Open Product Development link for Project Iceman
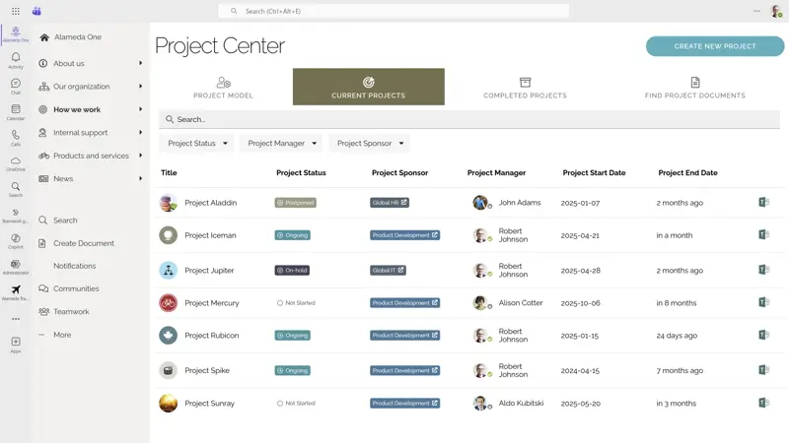This screenshot has width=789, height=443. 405,235
